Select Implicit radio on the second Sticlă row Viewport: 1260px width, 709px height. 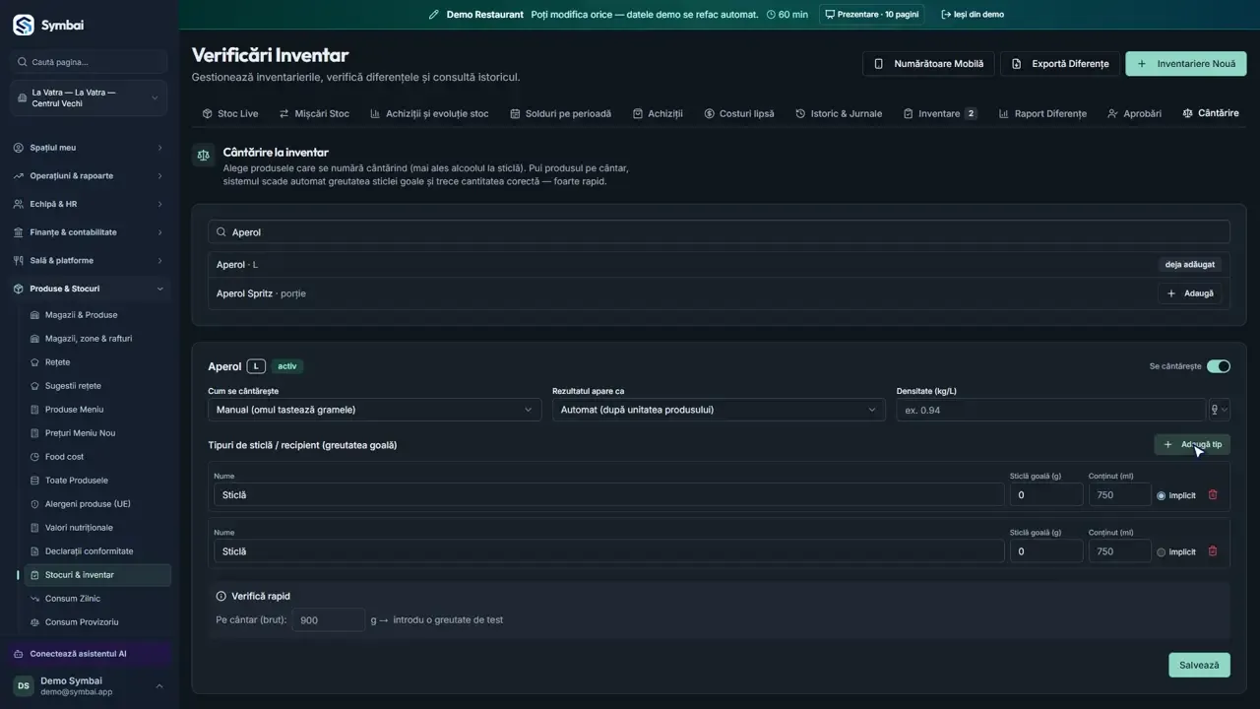[x=1162, y=552]
